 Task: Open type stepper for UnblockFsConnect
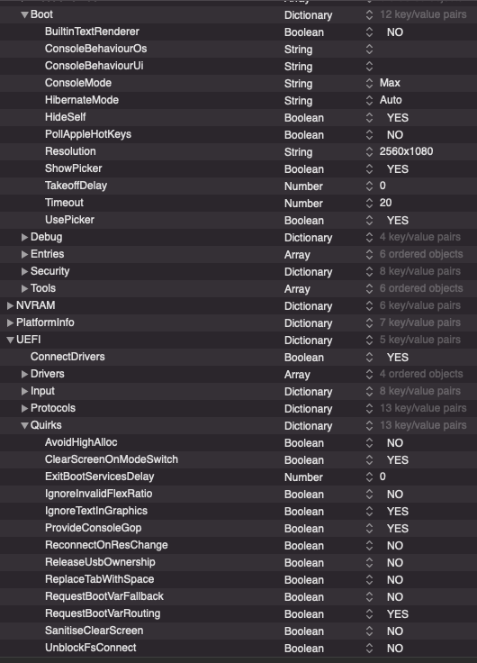pyautogui.click(x=369, y=649)
